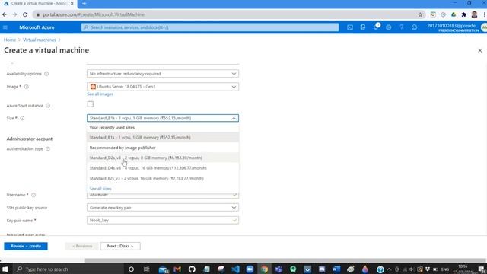Open Gmail from the taskbar
Screen dimensions: 487x274
pos(177,269)
